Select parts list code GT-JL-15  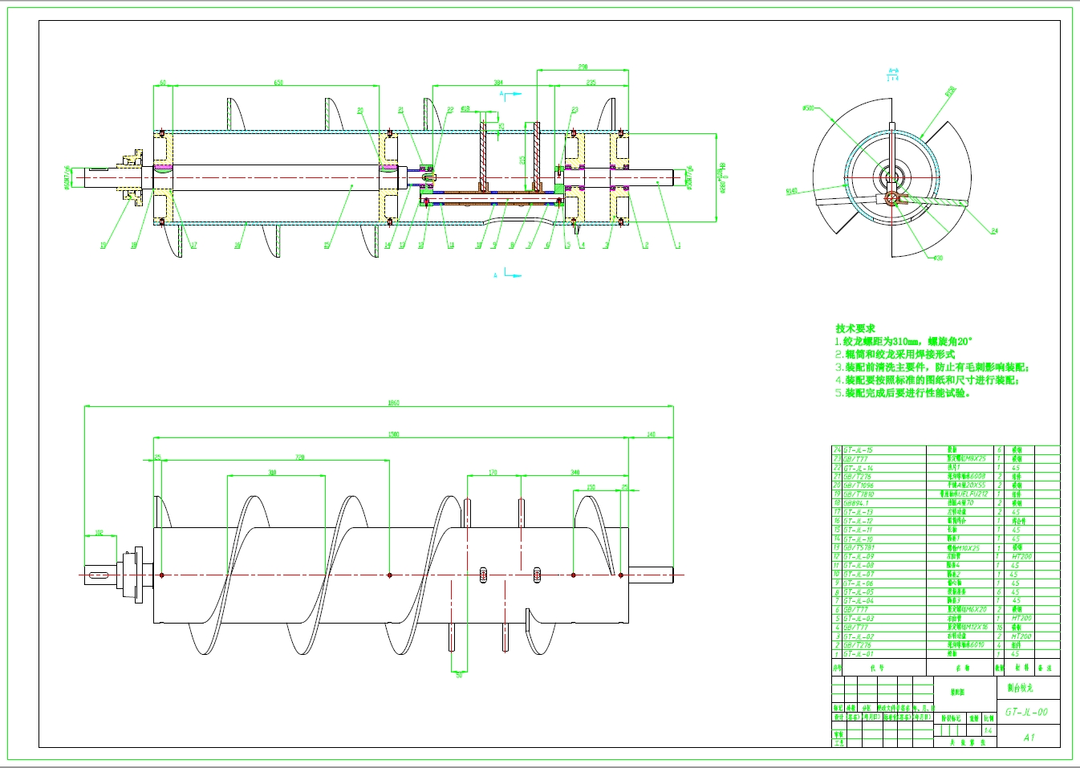tap(859, 450)
